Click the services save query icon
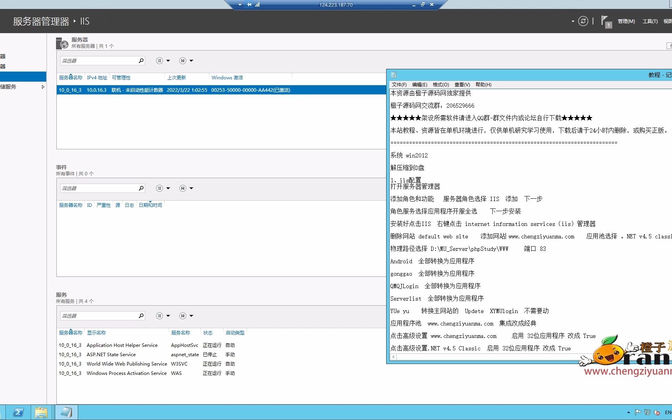This screenshot has height=420, width=672. click(183, 316)
